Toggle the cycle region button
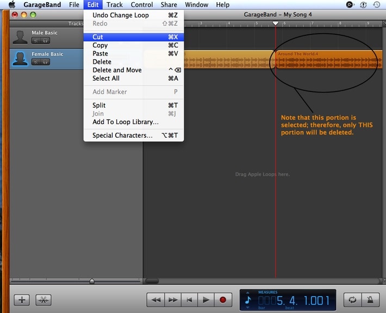This screenshot has height=313, width=386. [352, 300]
